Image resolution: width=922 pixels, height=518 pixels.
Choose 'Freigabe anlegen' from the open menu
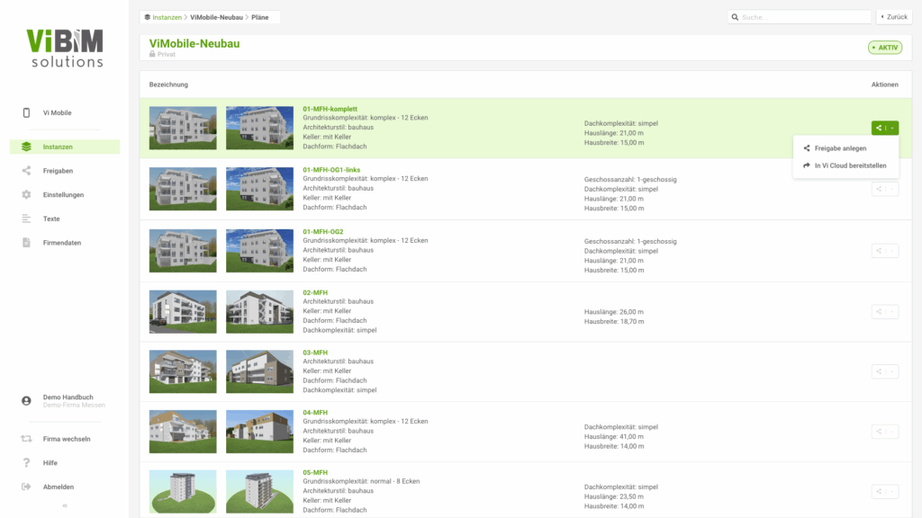[840, 148]
